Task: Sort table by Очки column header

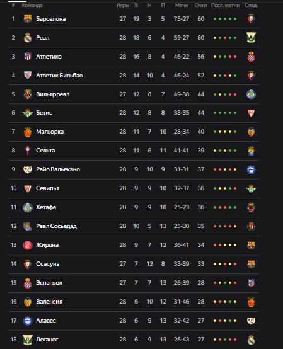Action: click(x=200, y=5)
